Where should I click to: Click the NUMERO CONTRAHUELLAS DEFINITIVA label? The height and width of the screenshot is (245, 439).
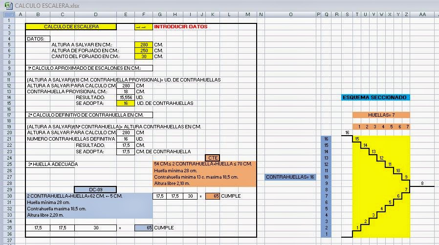(x=71, y=139)
